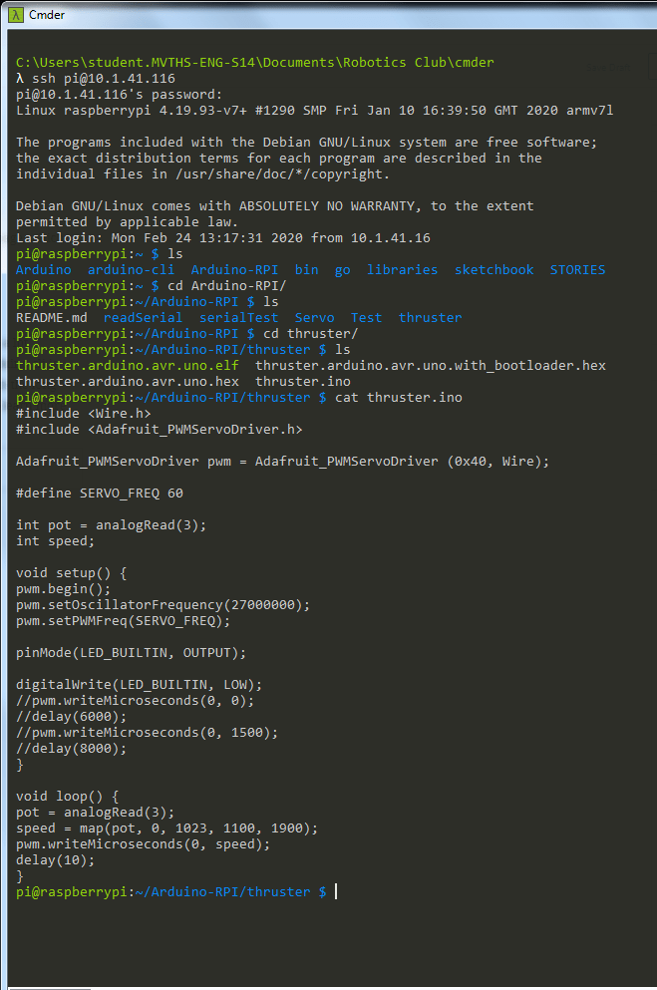Click the blue Servo folder name
This screenshot has height=990, width=657.
pos(314,317)
